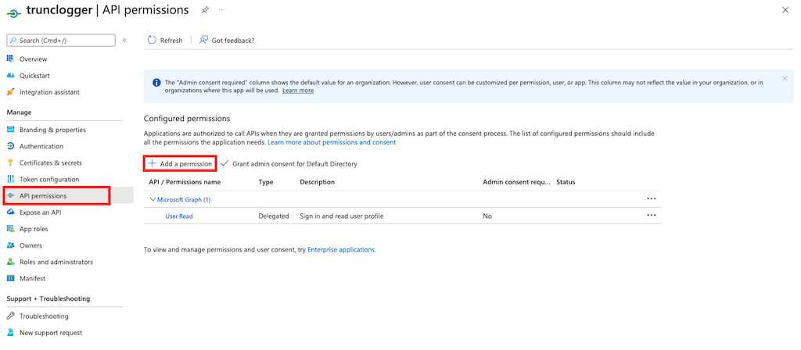Screen dimensions: 801x350
Task: Click the Refresh button label
Action: pos(171,41)
